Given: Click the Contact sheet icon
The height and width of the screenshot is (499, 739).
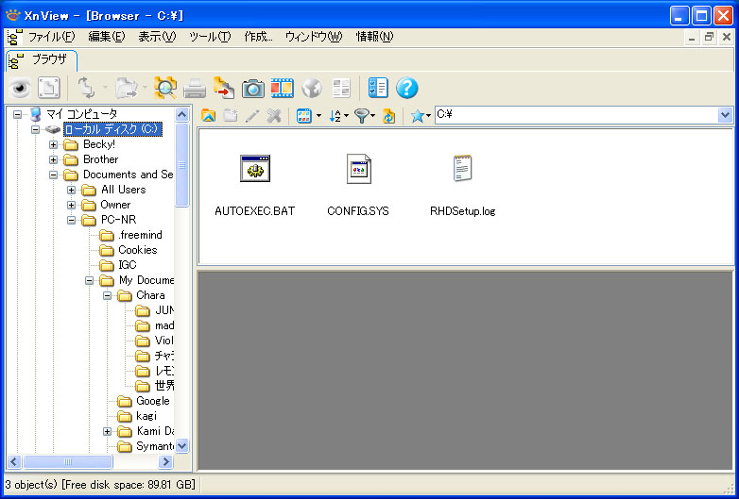Looking at the screenshot, I should [x=341, y=88].
